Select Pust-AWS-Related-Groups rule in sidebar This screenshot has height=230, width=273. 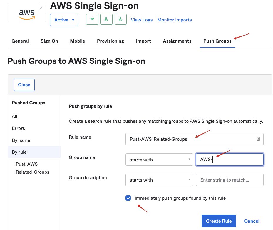[33, 168]
